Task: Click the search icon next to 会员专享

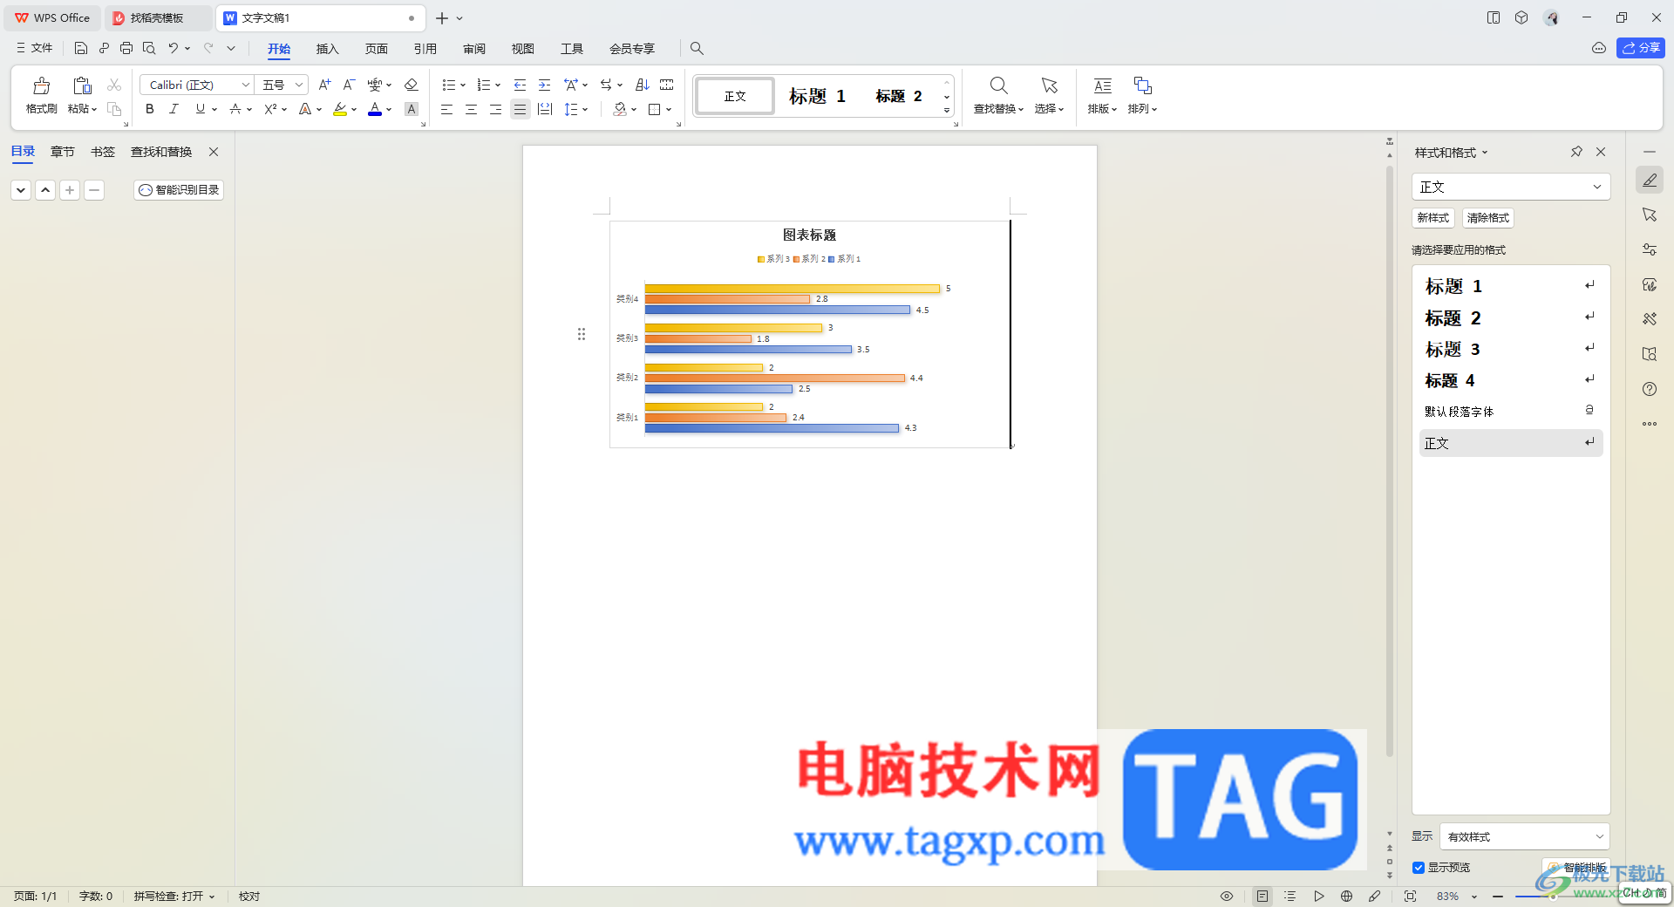Action: [x=697, y=49]
